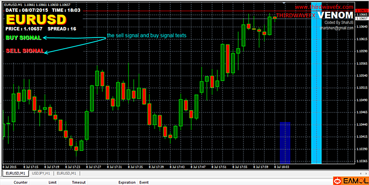Screen dimensions: 369x185
Task: Select the green BUY SIGNAL label
Action: coord(24,38)
